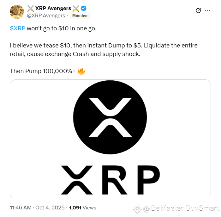The height and width of the screenshot is (217, 221).
Task: Click the Binance logo in the watermark
Action: click(x=137, y=208)
